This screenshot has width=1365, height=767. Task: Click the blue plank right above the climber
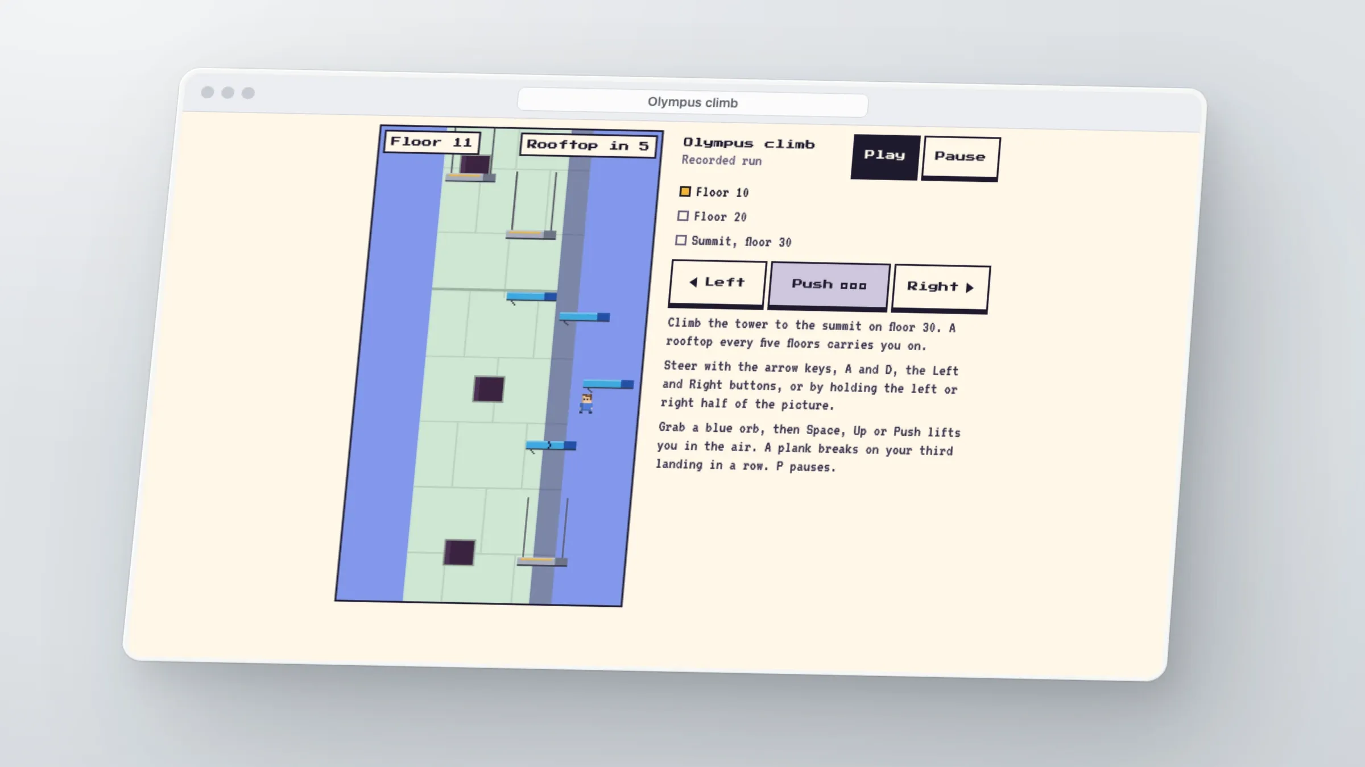point(608,384)
